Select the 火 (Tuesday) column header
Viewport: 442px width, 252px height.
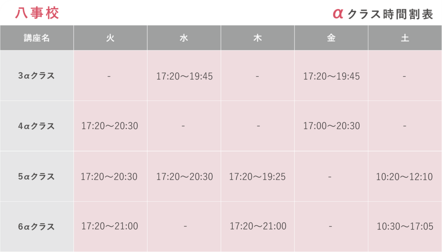click(110, 38)
